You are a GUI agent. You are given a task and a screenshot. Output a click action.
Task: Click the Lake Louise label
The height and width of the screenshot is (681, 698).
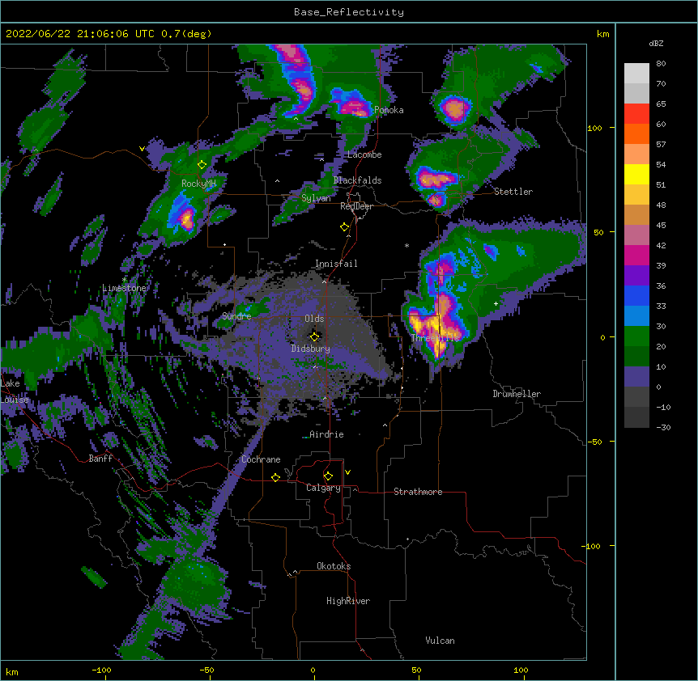click(x=13, y=391)
